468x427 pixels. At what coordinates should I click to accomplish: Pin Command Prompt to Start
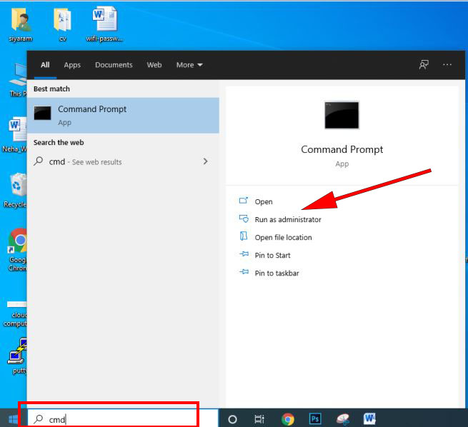tap(272, 256)
